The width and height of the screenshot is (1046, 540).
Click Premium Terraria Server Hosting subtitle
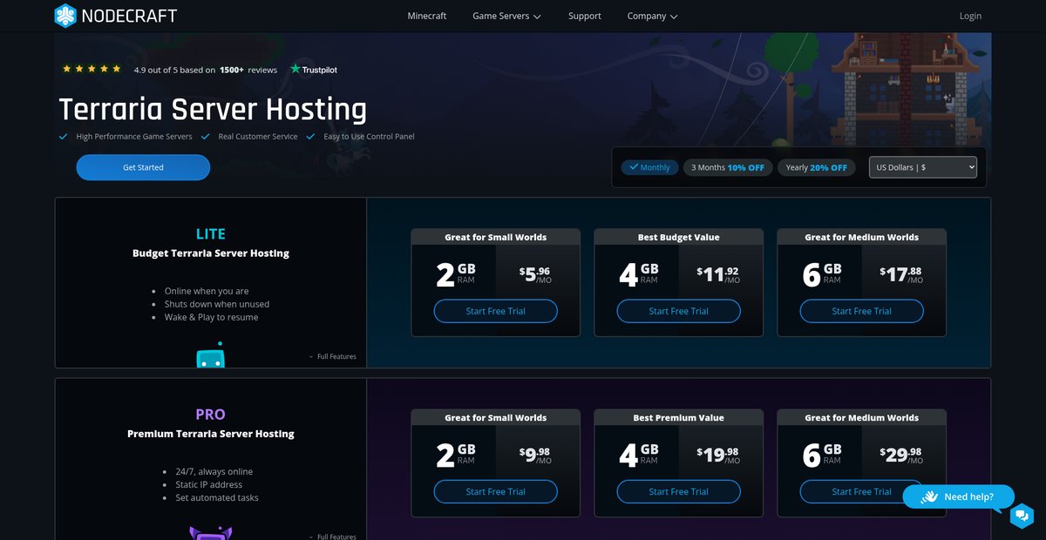point(210,434)
